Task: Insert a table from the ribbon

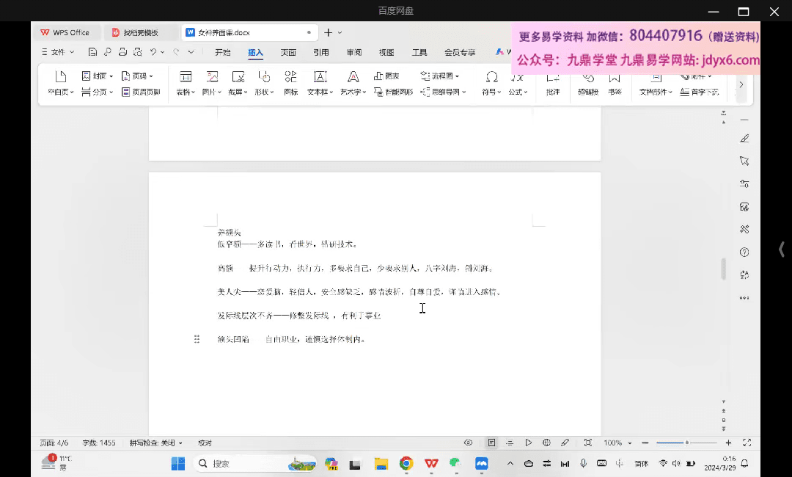Action: [x=186, y=77]
